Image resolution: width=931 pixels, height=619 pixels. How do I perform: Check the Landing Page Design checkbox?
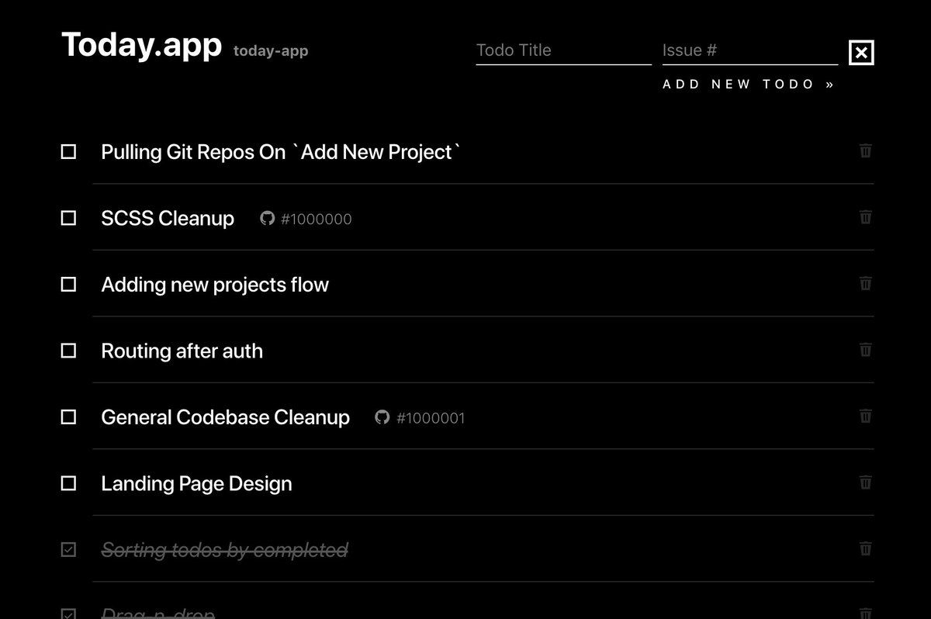(x=69, y=483)
